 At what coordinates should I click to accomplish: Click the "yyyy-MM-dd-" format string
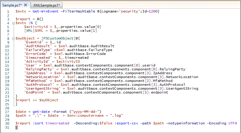tap(85, 112)
